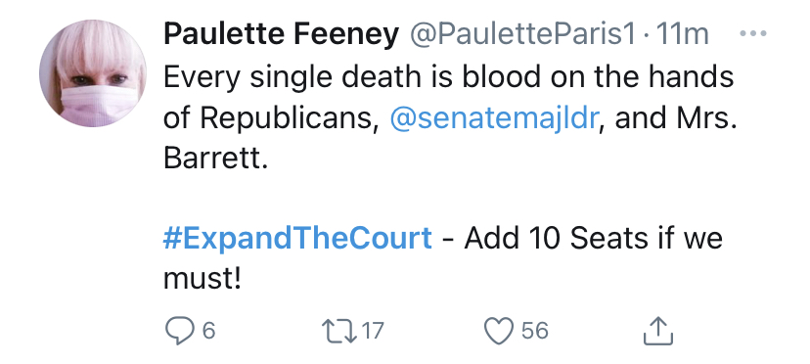This screenshot has width=810, height=364.
Task: Click the reply speech bubble icon
Action: (x=179, y=331)
